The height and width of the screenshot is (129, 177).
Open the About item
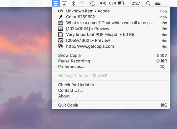click(111, 96)
